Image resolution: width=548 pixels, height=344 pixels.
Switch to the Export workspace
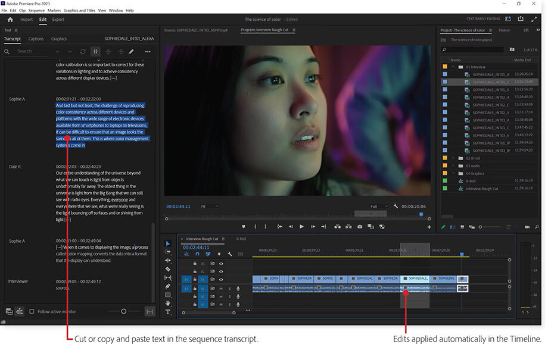click(x=58, y=20)
